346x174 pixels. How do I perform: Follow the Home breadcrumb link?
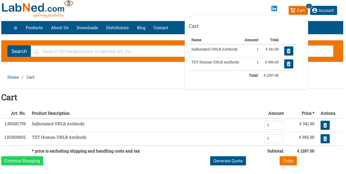coord(13,77)
